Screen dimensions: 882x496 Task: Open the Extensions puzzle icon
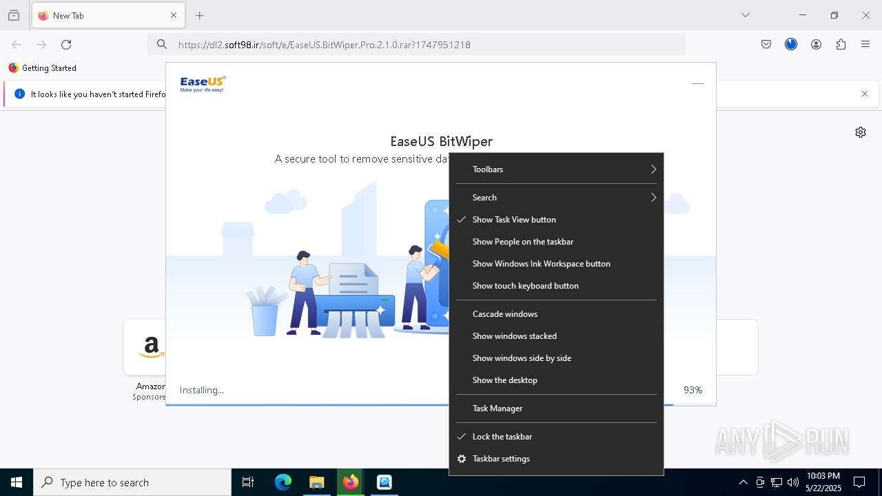(x=841, y=45)
